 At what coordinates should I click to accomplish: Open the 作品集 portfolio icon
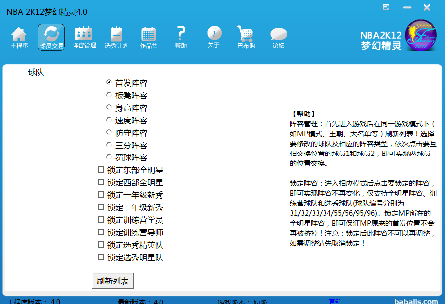(149, 37)
